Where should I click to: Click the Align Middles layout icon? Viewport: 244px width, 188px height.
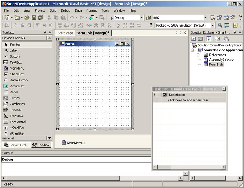45,25
